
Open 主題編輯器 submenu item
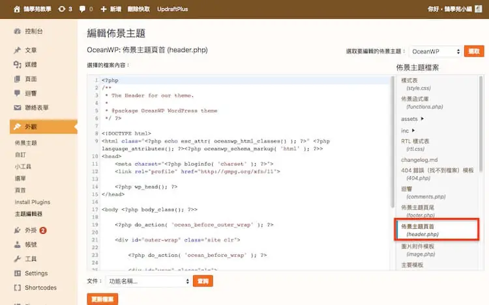[29, 214]
